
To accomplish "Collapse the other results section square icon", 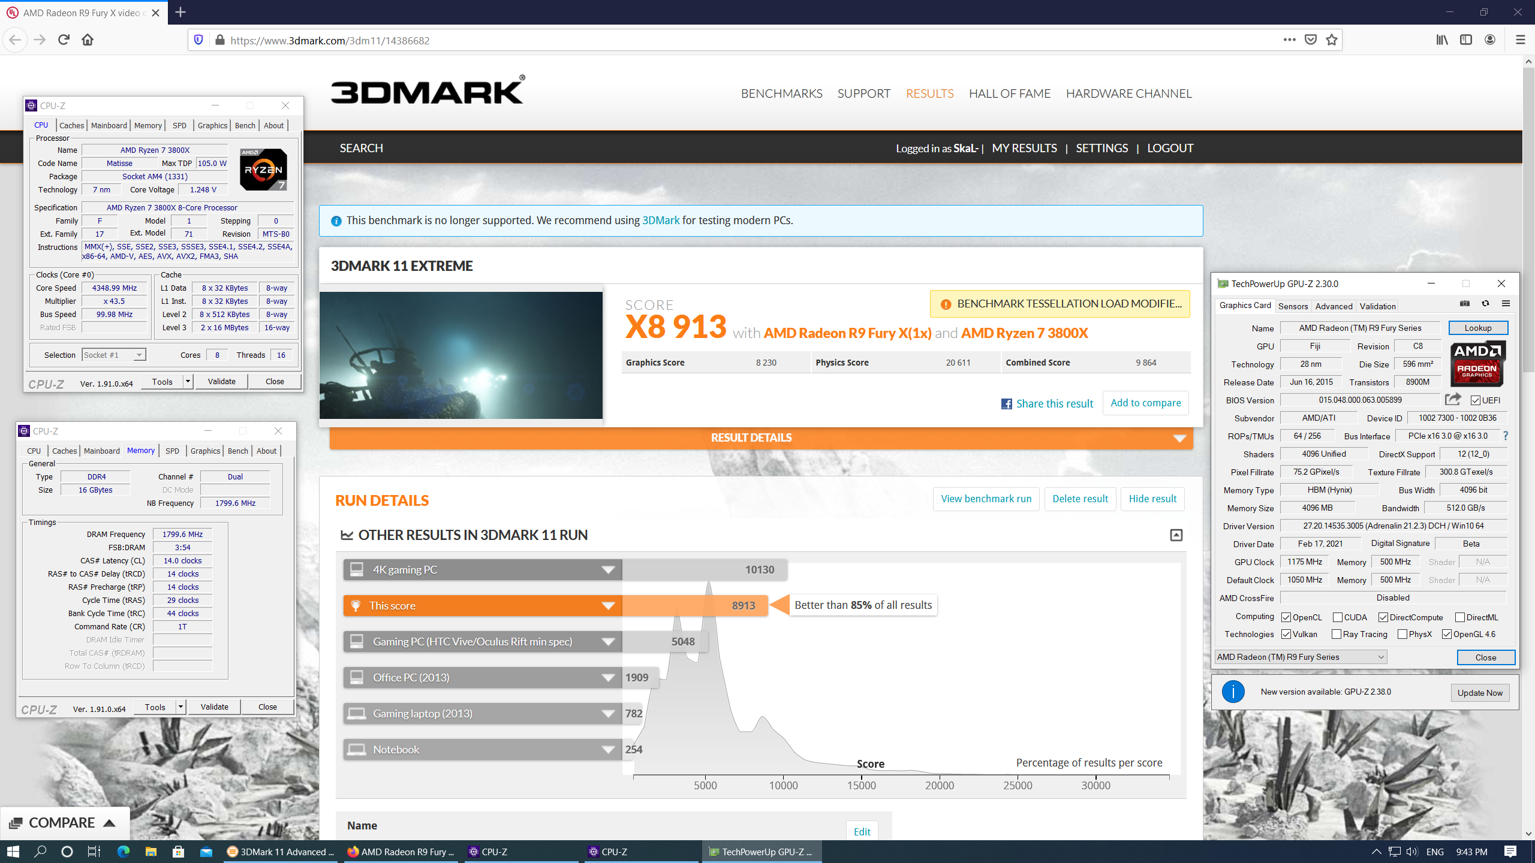I will (x=1176, y=535).
